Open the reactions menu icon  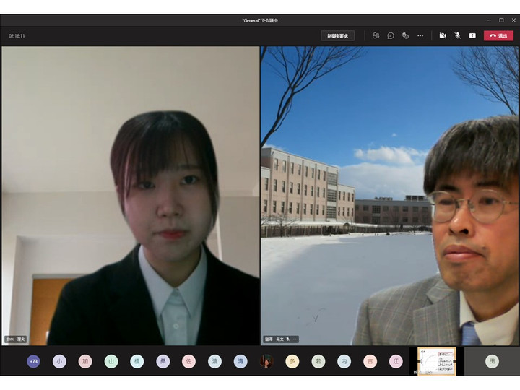(x=405, y=35)
